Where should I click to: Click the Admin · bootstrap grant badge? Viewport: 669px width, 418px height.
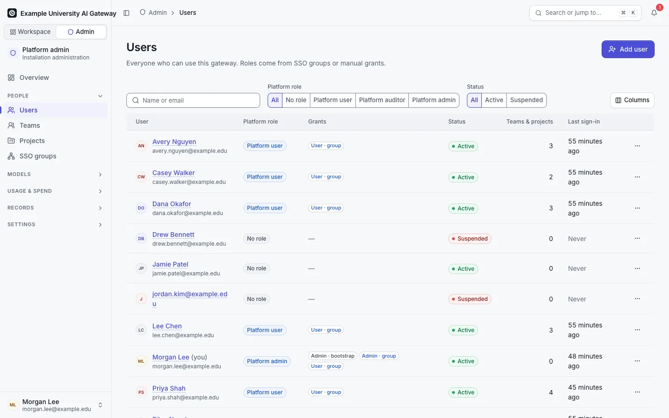click(x=333, y=356)
